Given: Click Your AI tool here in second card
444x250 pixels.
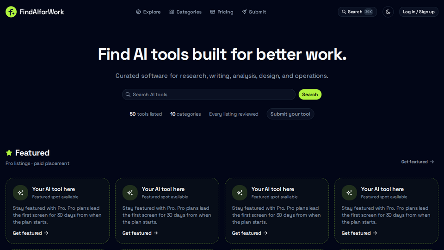Looking at the screenshot, I should [x=163, y=189].
